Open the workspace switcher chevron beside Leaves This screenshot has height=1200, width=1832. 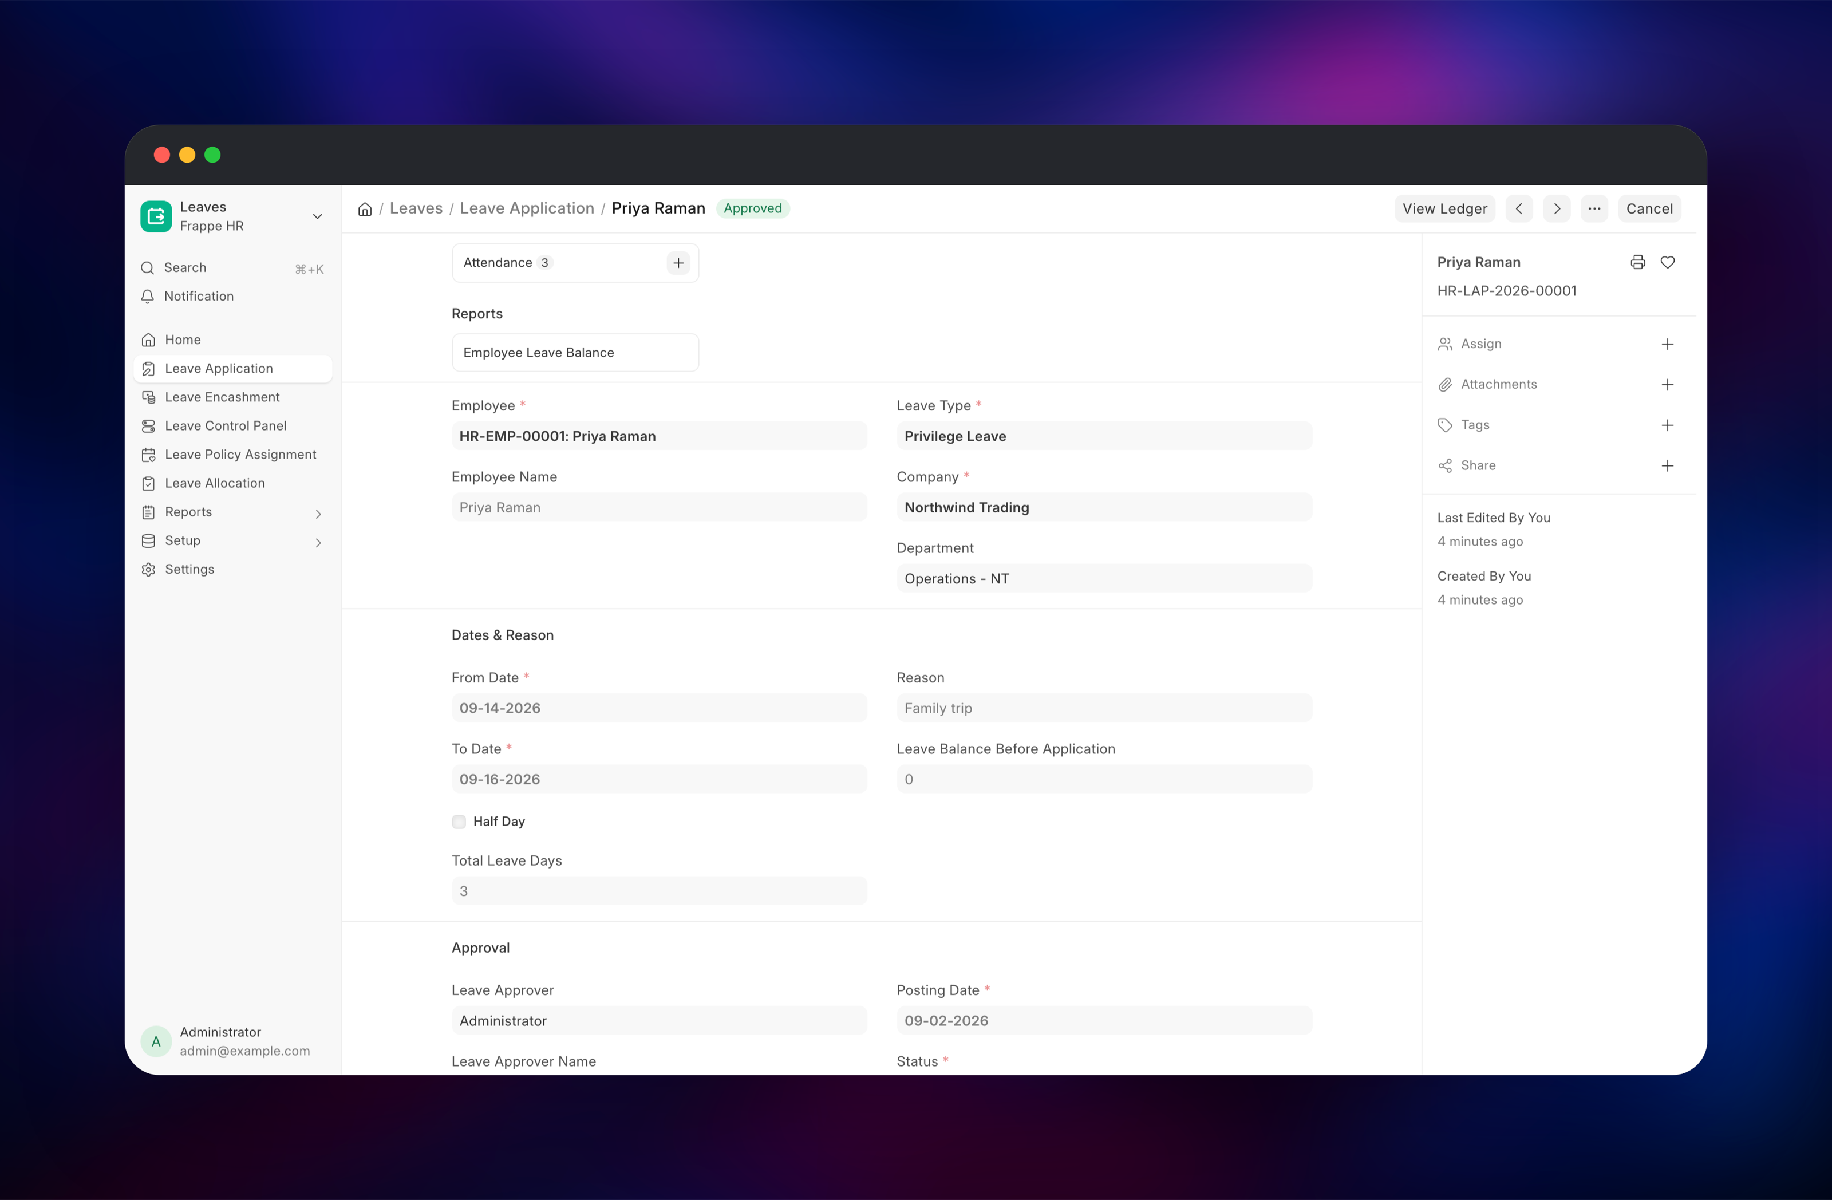[x=317, y=216]
